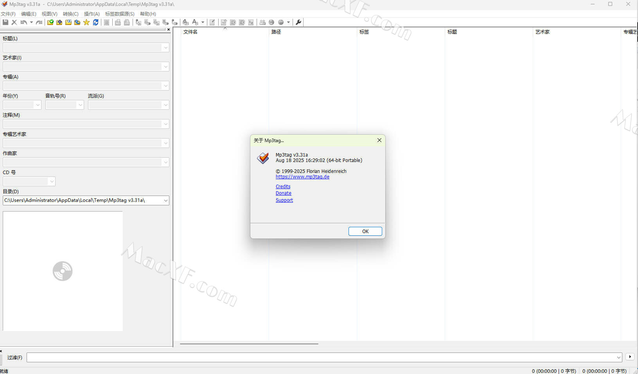Click the filter options arrow button
Screen dimensions: 638x374
tap(630, 357)
